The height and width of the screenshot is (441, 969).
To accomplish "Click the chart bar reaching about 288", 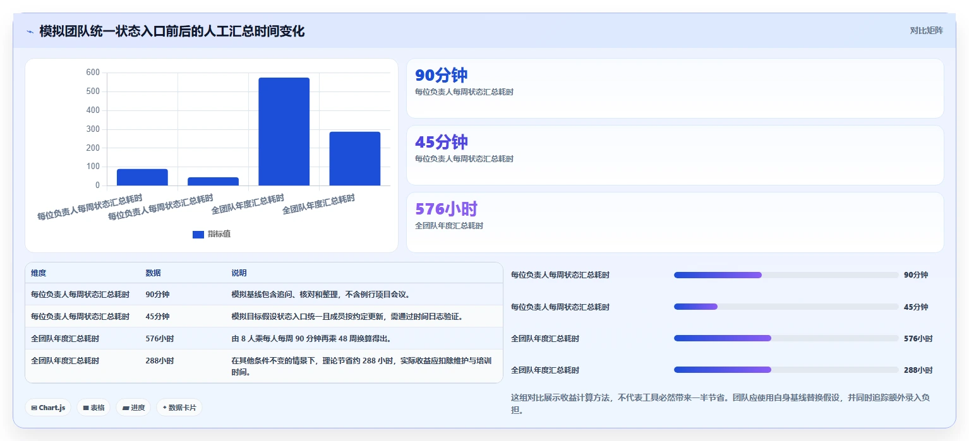I will (354, 158).
